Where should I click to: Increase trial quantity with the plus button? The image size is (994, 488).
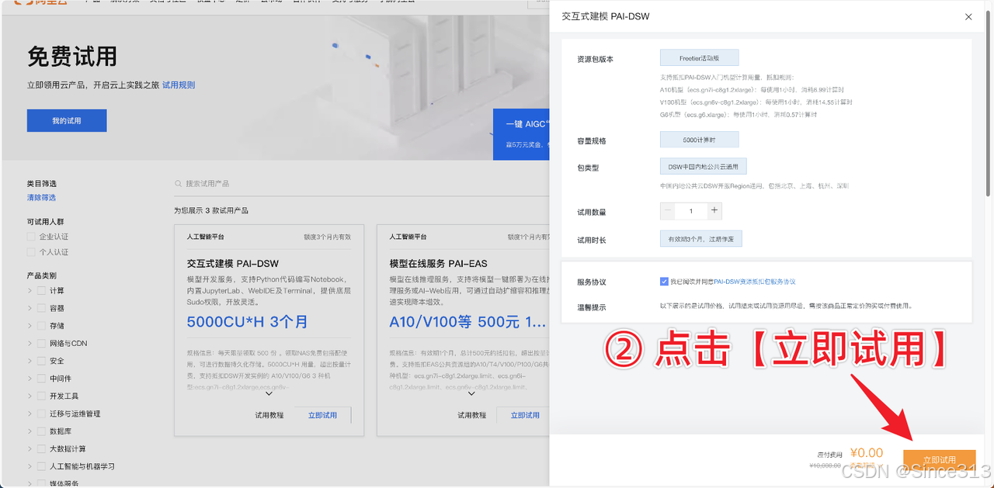click(714, 211)
